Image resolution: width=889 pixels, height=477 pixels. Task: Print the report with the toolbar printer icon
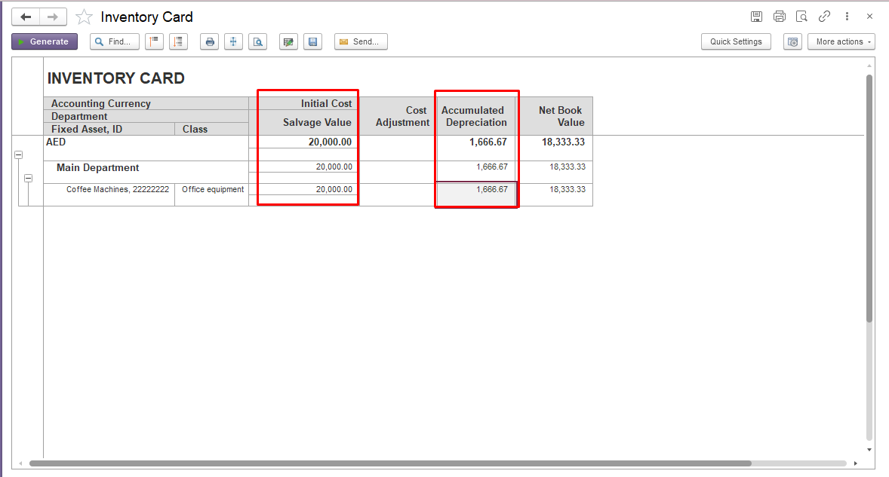[210, 41]
